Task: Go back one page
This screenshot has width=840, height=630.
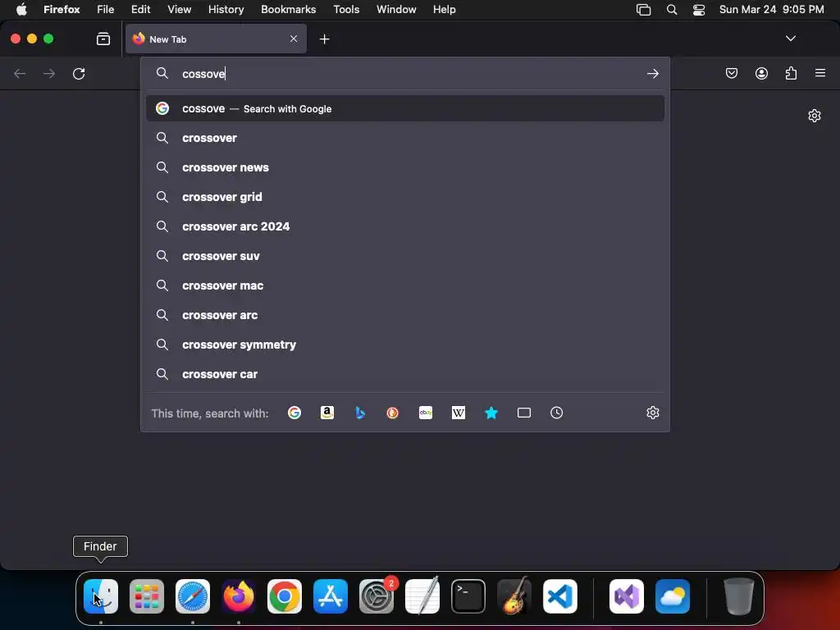Action: click(x=20, y=73)
